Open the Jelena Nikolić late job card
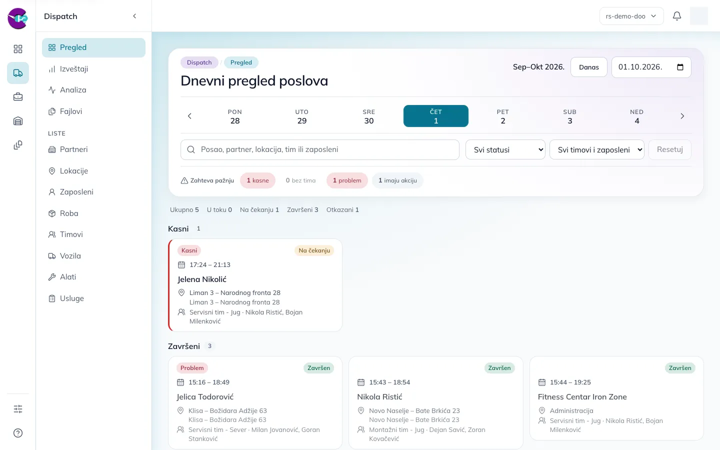 [x=255, y=285]
